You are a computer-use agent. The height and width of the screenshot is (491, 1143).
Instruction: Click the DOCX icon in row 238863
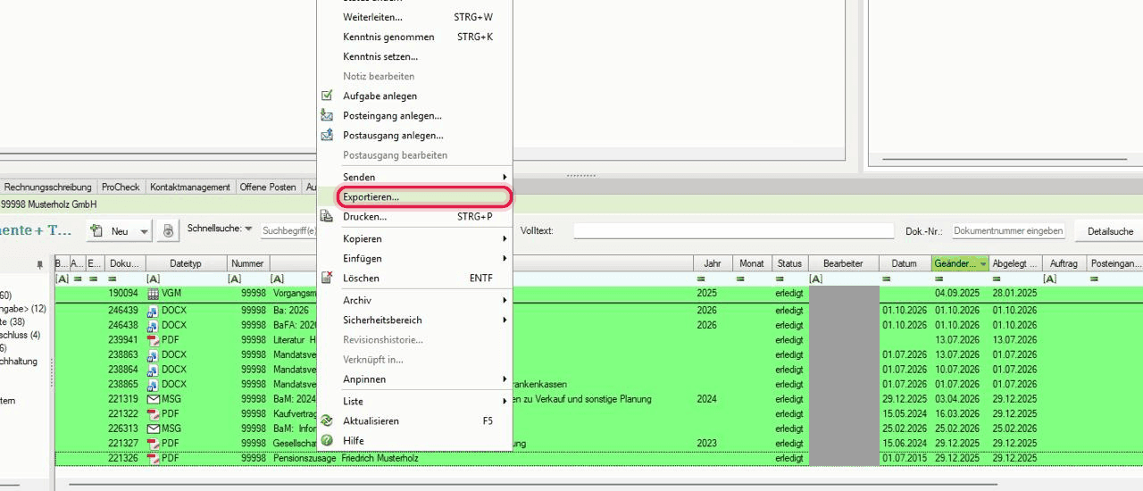[153, 354]
